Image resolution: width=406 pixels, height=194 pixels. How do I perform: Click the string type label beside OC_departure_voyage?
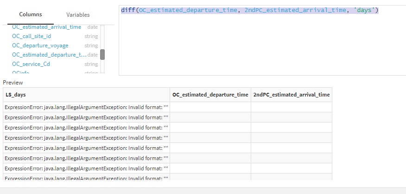click(x=91, y=45)
